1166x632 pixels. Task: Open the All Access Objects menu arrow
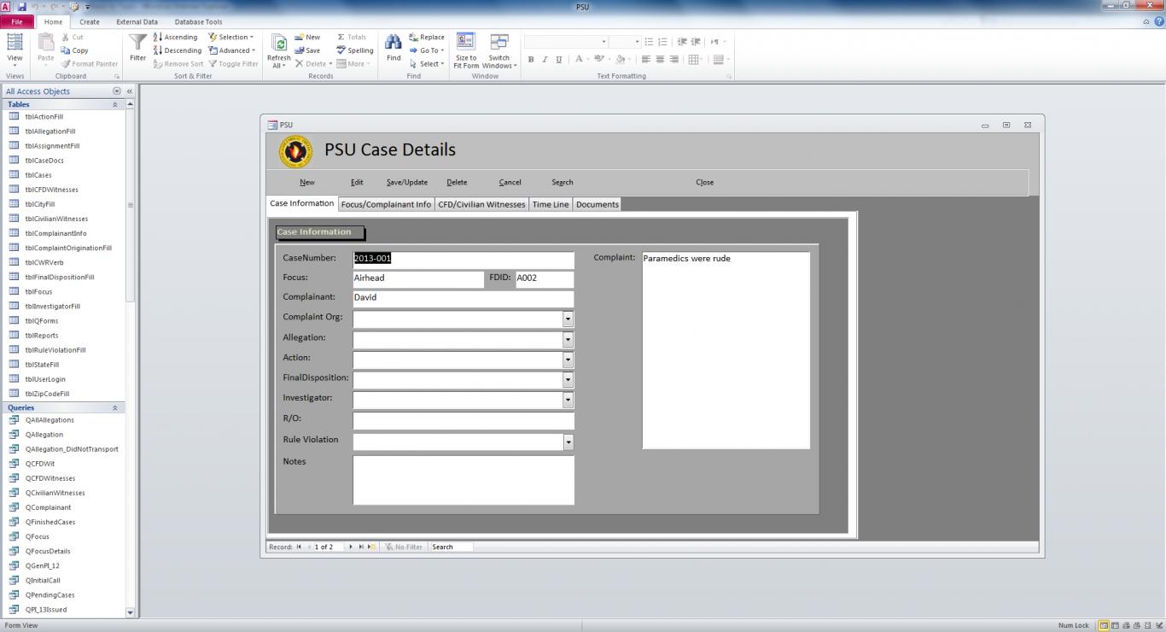pyautogui.click(x=117, y=91)
